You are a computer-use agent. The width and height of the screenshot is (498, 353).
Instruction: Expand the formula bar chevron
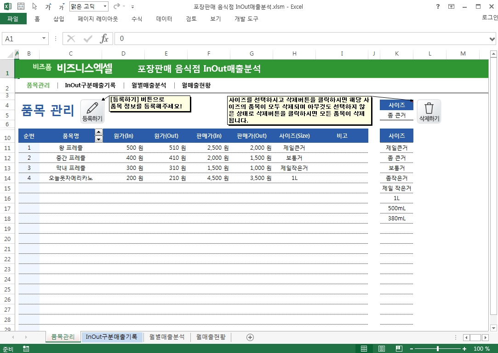[x=493, y=39]
